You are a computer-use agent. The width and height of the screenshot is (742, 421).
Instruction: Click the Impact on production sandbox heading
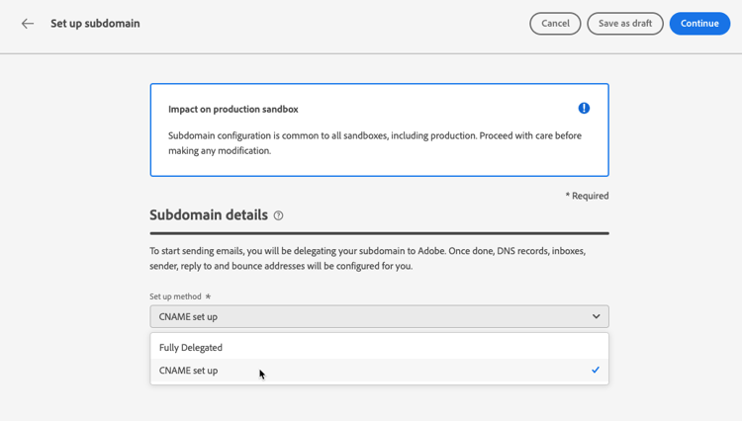tap(232, 110)
